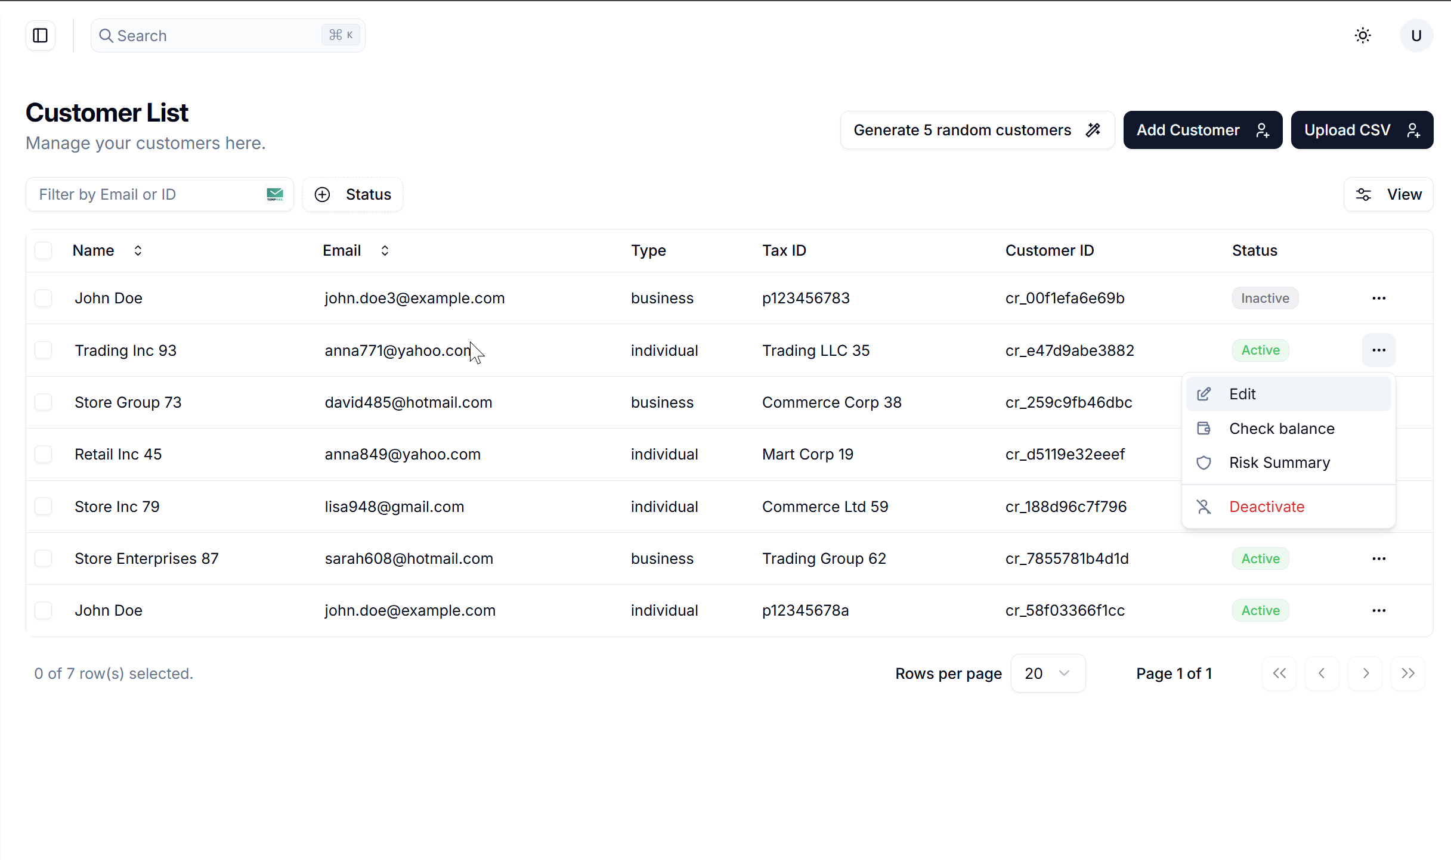Open the user avatar menu
Screen dimensions: 1451x860
pos(1416,36)
